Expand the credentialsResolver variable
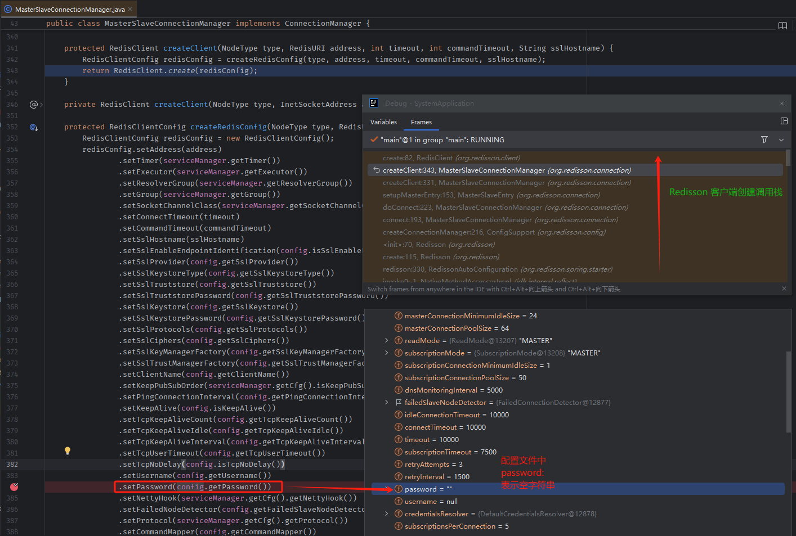The height and width of the screenshot is (536, 796). 386,514
